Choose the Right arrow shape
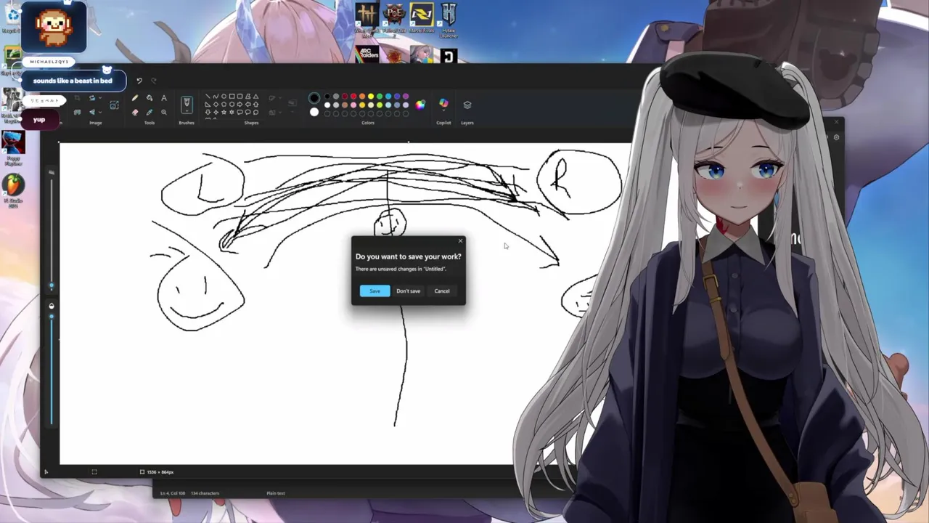929x523 pixels. (240, 105)
